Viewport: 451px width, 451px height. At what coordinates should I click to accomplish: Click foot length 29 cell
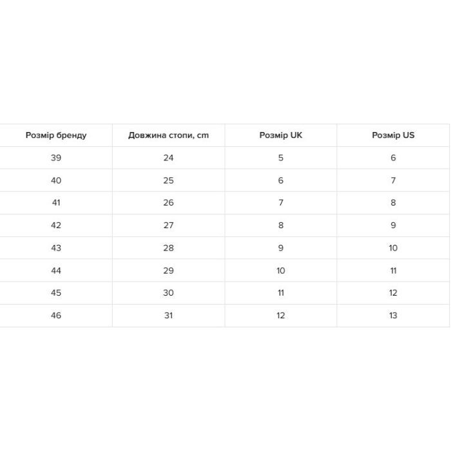pyautogui.click(x=169, y=271)
